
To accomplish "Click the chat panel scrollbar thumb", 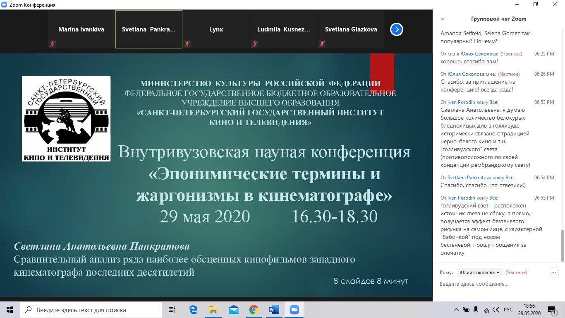I will (563, 246).
